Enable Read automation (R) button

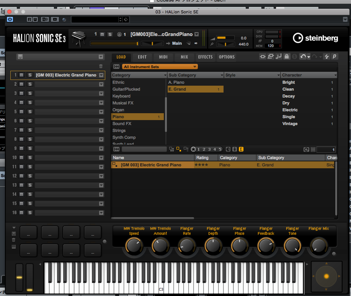click(x=29, y=20)
